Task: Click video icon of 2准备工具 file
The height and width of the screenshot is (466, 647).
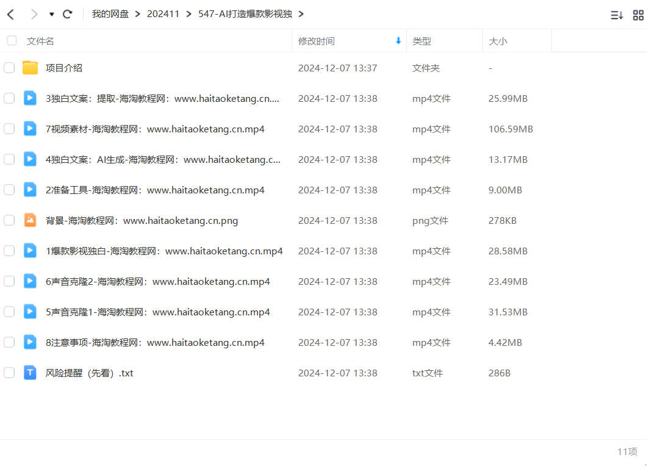Action: tap(30, 190)
